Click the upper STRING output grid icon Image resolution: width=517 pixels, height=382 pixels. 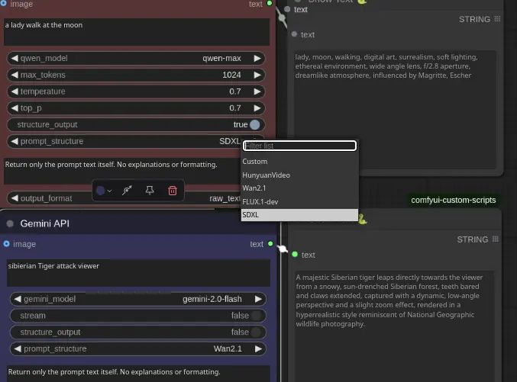(x=498, y=19)
